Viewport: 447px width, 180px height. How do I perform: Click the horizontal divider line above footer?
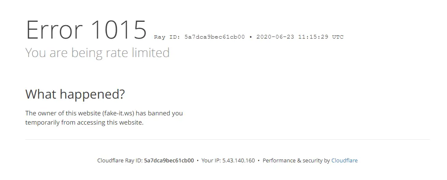[x=227, y=139]
